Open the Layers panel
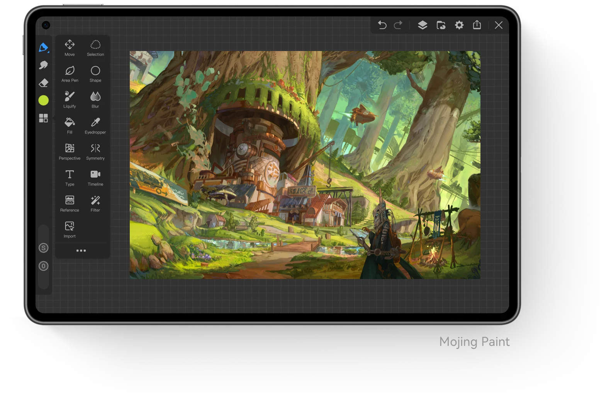Image resolution: width=611 pixels, height=405 pixels. point(423,25)
